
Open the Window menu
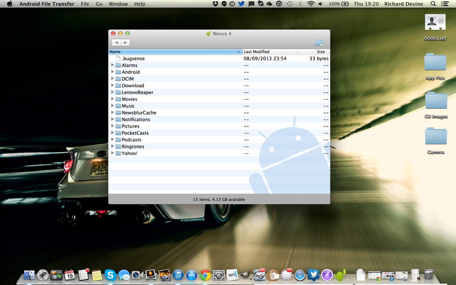(118, 4)
